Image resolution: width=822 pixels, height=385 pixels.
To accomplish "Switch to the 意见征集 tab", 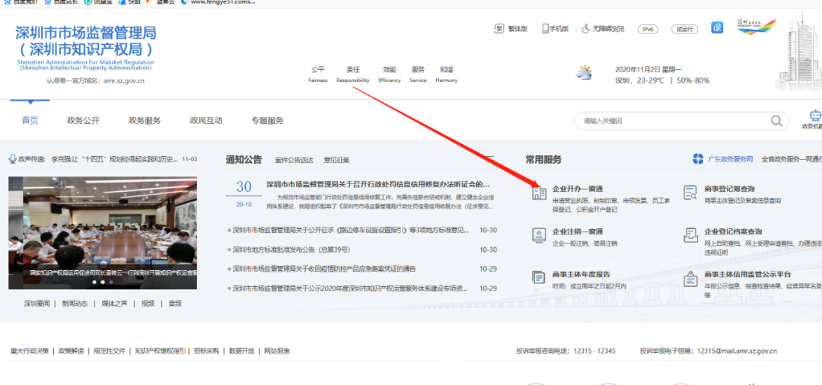I will pyautogui.click(x=336, y=160).
